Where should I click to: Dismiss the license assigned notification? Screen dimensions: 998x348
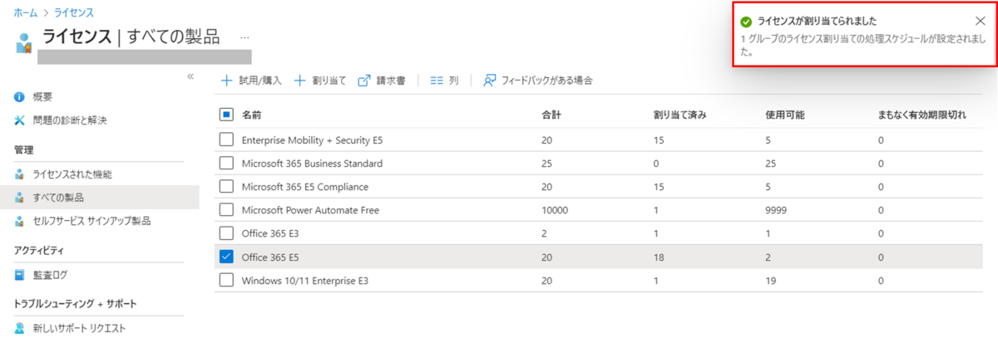[980, 21]
